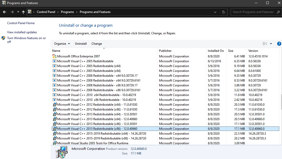Click icon of Visual C++ 2015-2019 (x86)

(x=54, y=138)
